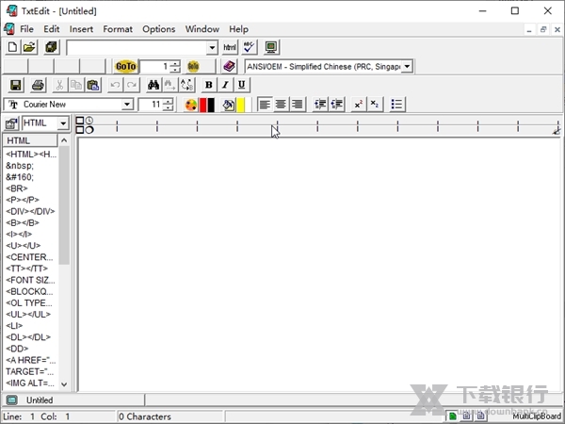
Task: Toggle Underline formatting
Action: point(242,85)
